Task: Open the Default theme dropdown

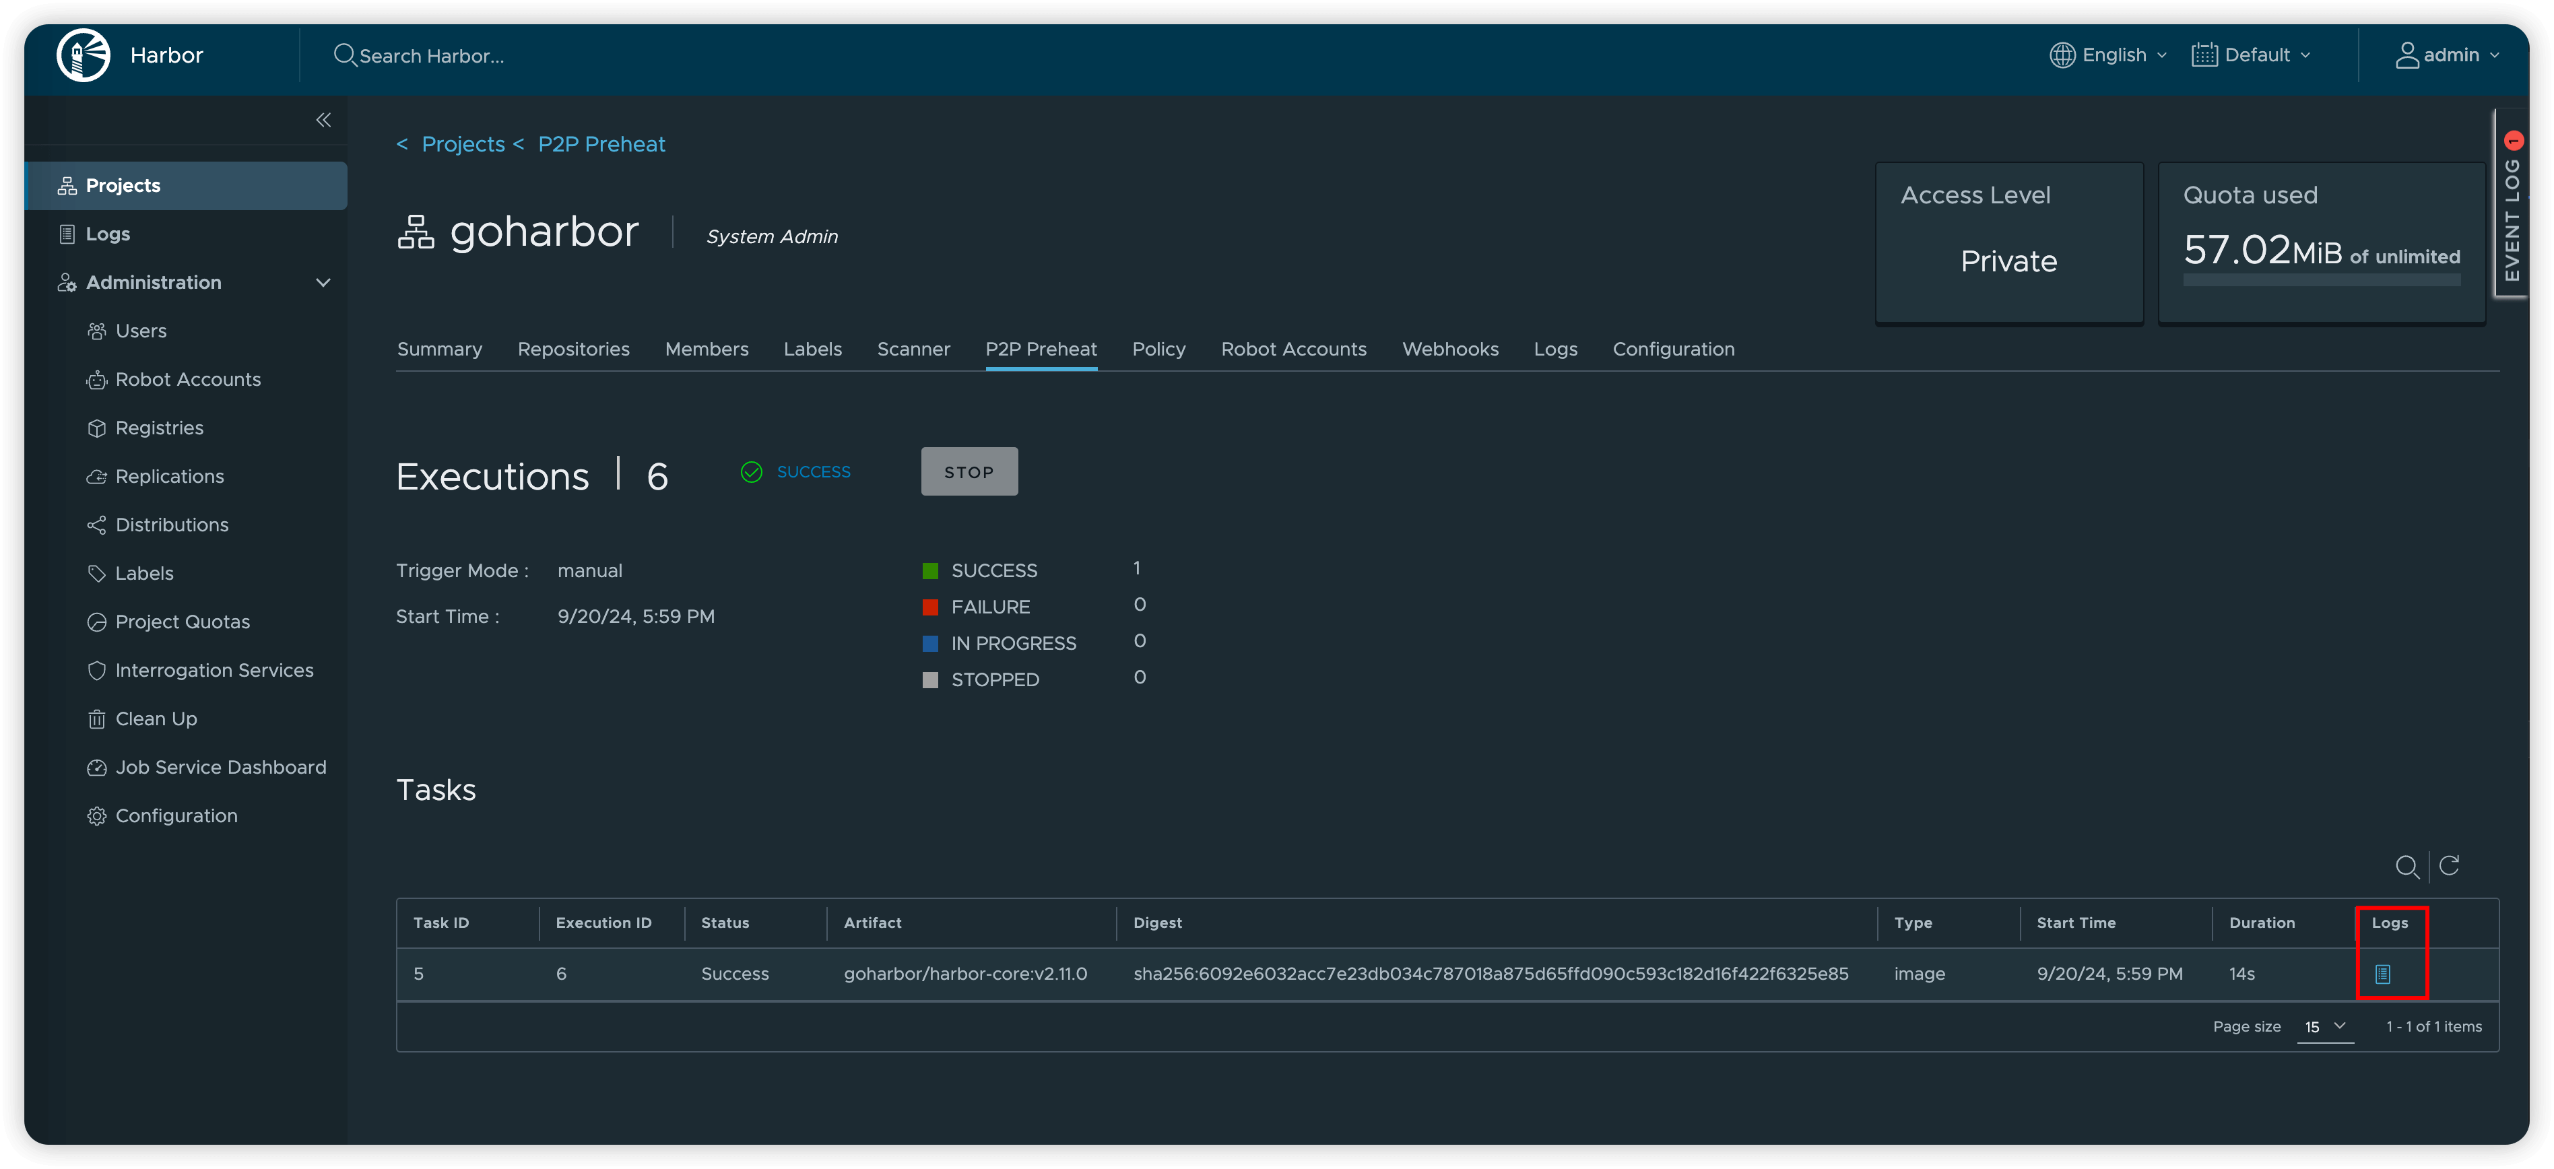Action: (x=2251, y=55)
